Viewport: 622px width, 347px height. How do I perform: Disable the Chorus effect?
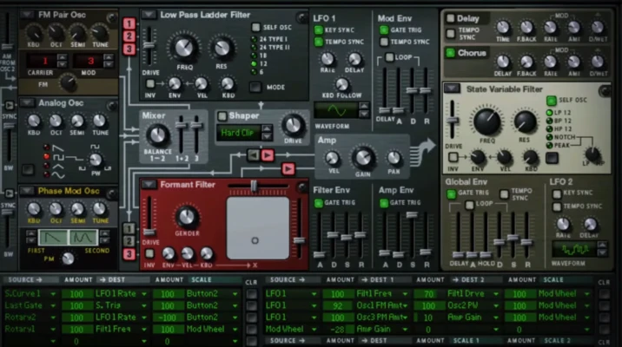click(x=450, y=53)
